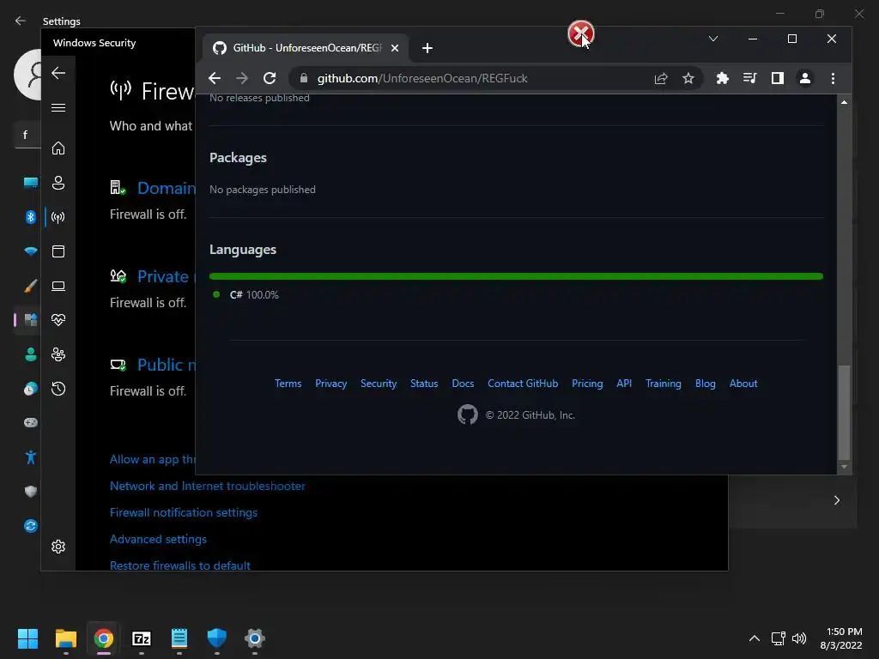879x659 pixels.
Task: Open Account protection in Windows Security
Action: [x=58, y=183]
